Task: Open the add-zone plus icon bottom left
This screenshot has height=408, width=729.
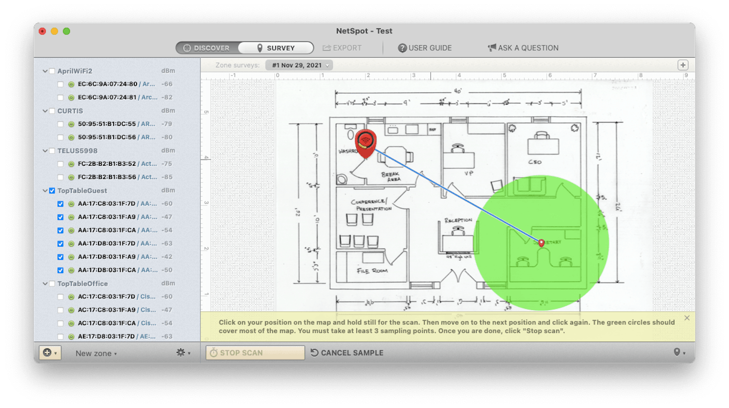Action: coord(48,352)
